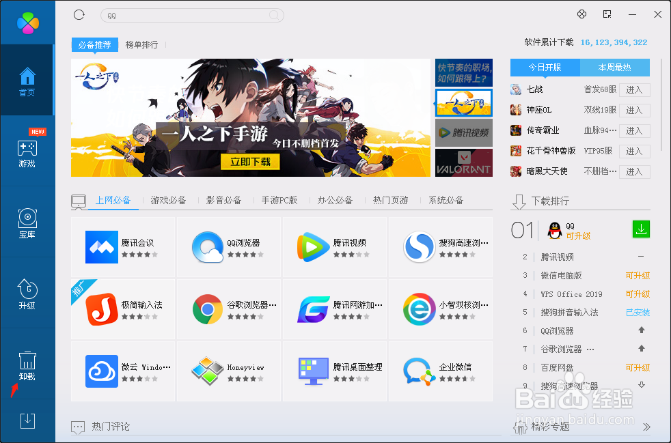The image size is (671, 443).
Task: Click 腾讯视频 entry at rank 2
Action: tap(557, 257)
